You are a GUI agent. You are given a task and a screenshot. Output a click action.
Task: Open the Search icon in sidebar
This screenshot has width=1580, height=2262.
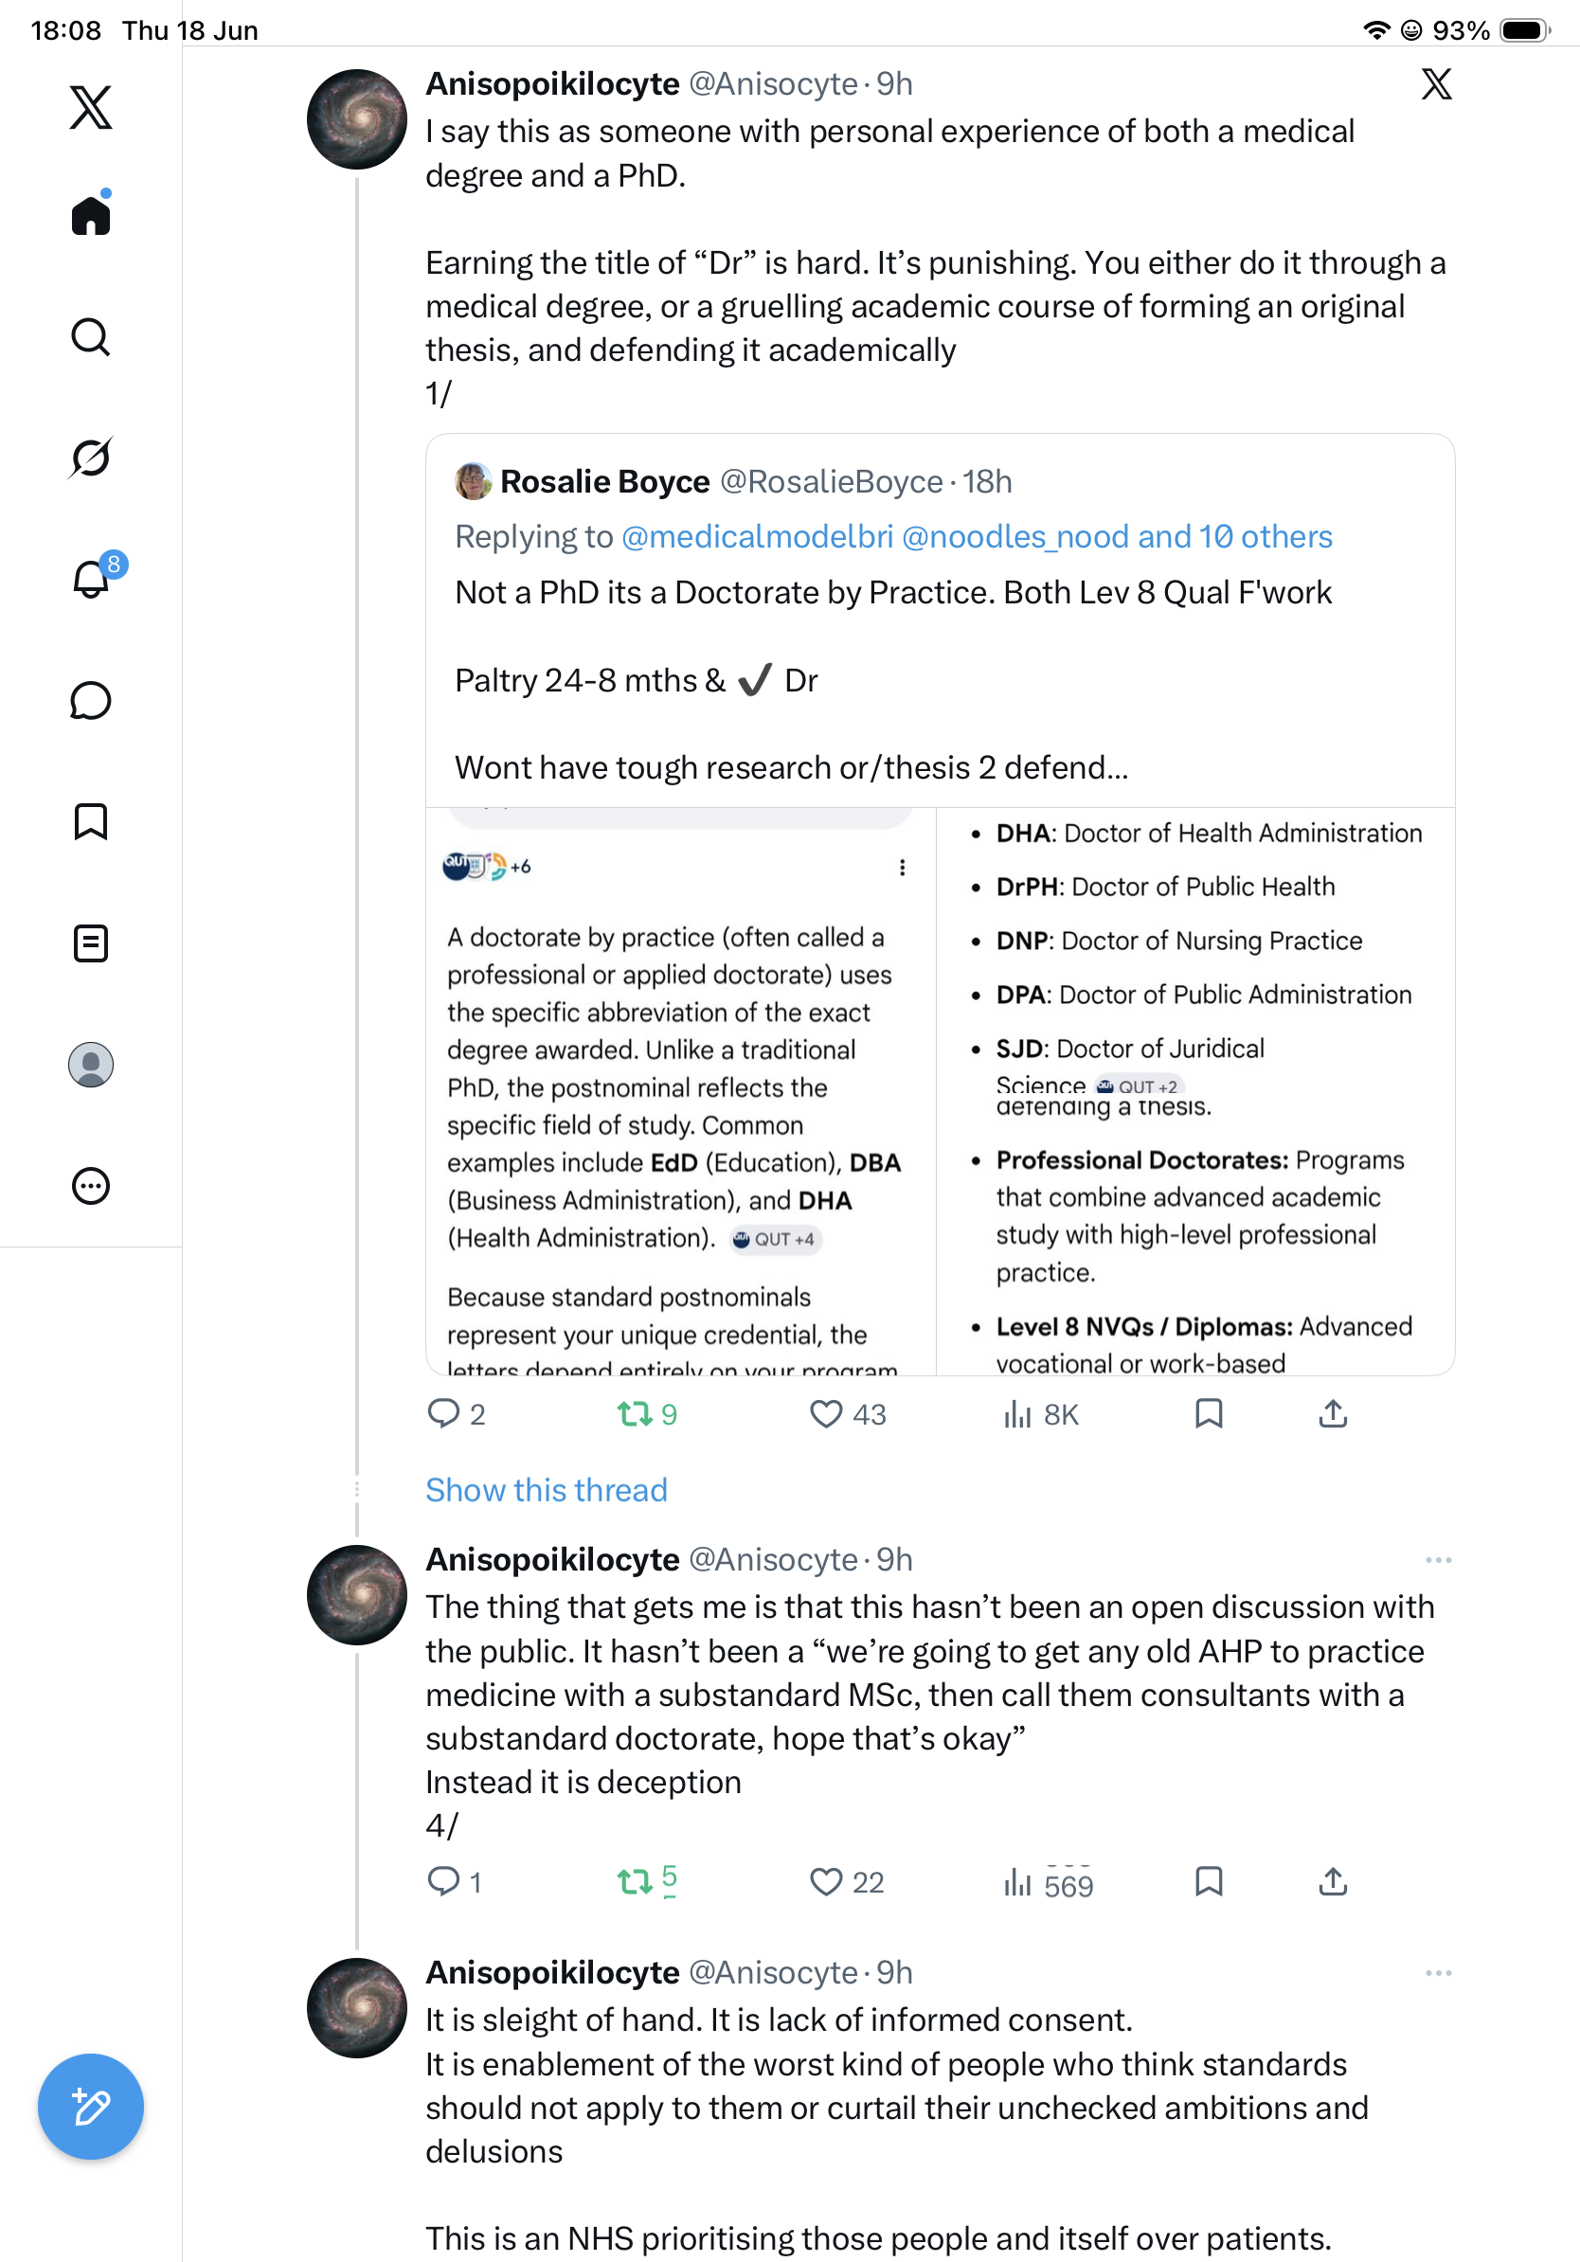click(91, 337)
